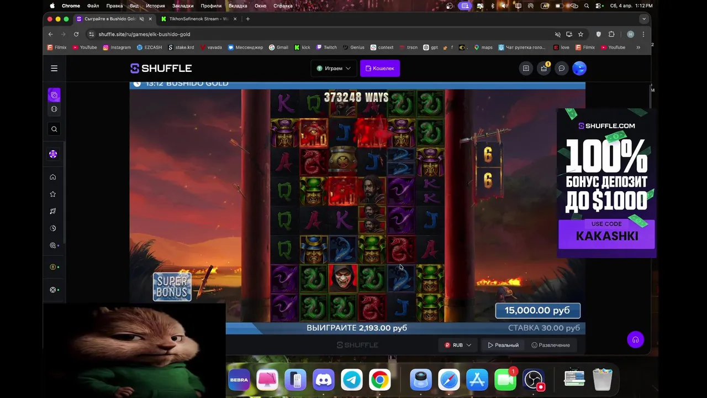Image resolution: width=707 pixels, height=398 pixels.
Task: Open Safari from the Dock
Action: (449, 380)
